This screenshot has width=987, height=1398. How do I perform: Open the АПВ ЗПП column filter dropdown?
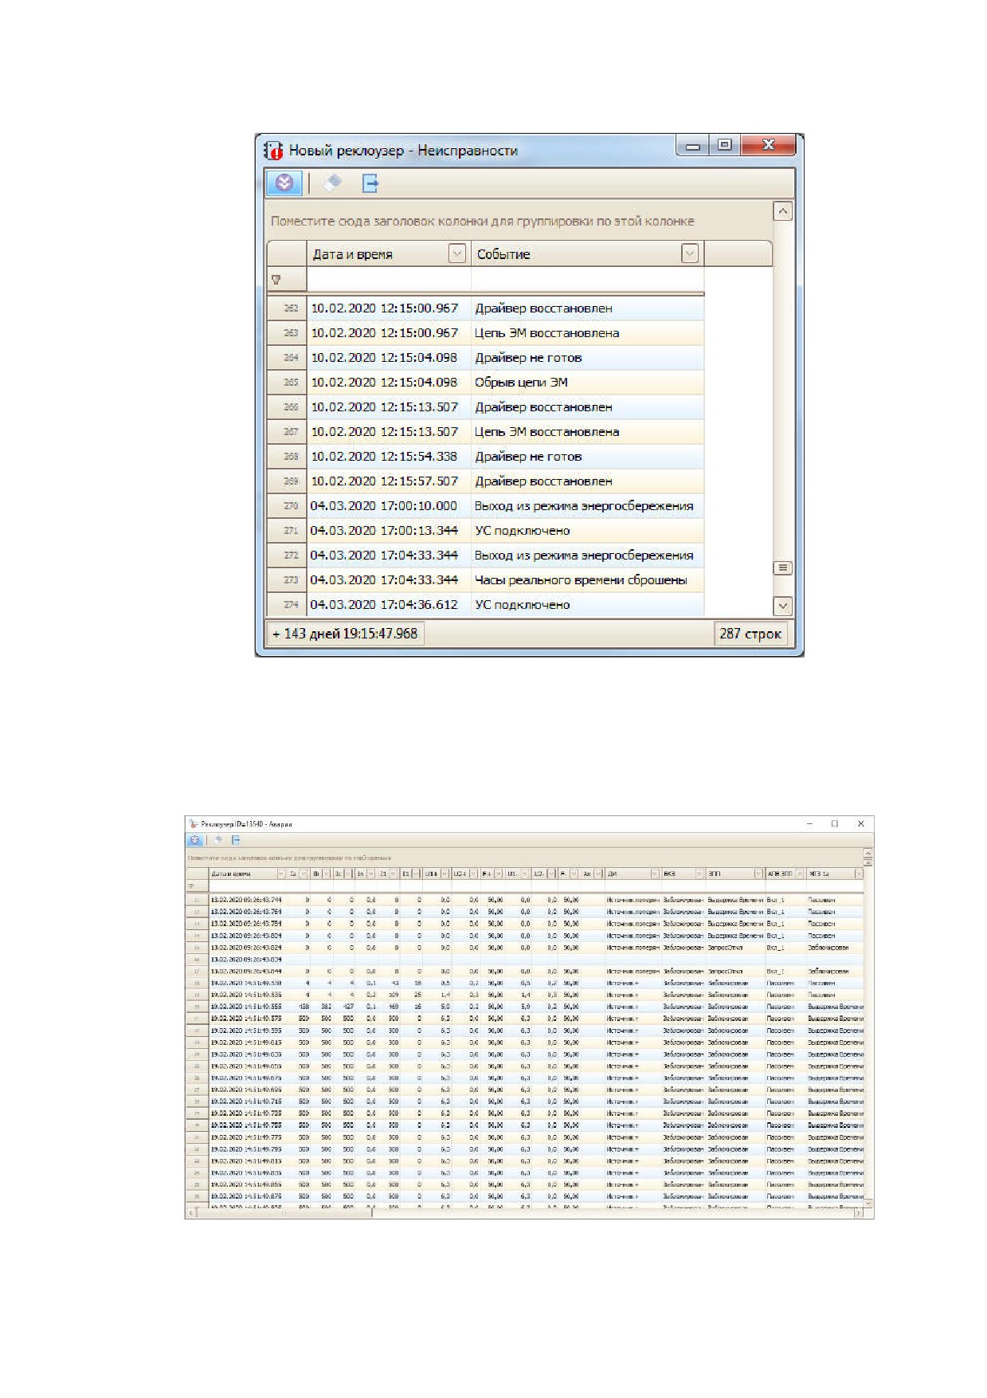point(800,874)
